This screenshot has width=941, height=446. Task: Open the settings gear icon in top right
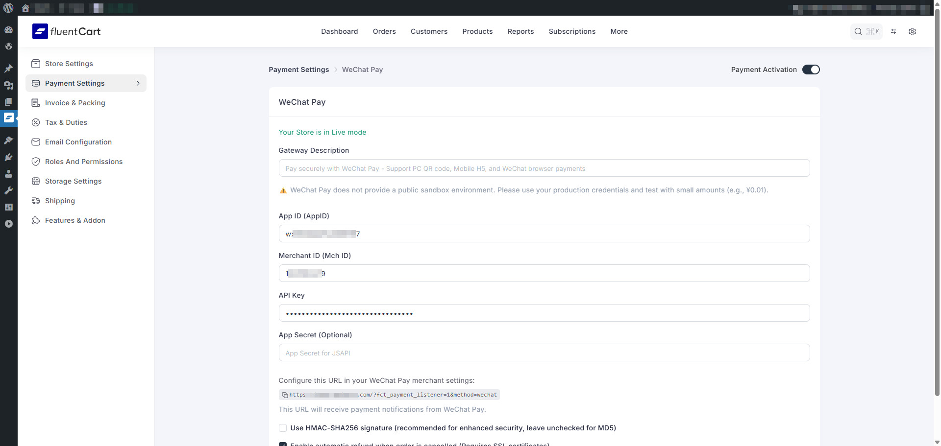(912, 31)
